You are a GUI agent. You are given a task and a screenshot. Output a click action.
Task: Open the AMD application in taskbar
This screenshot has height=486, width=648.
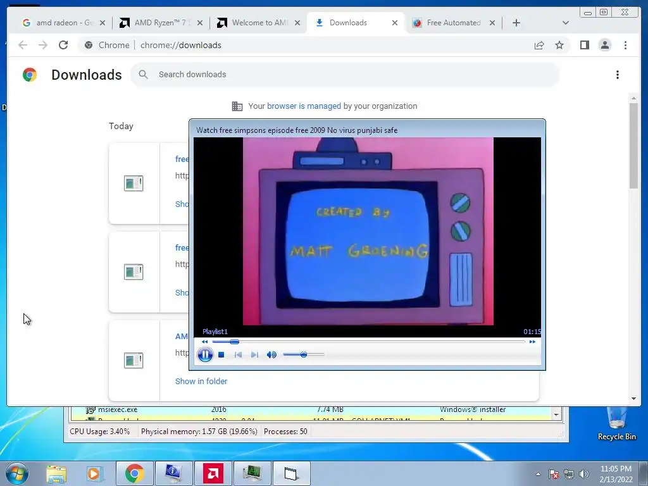(x=213, y=473)
